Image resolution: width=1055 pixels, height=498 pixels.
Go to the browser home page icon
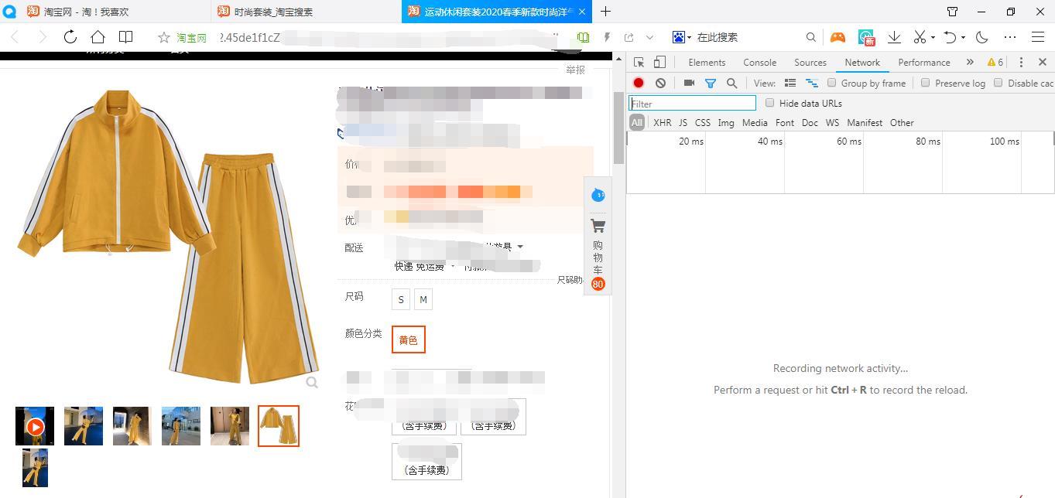98,36
